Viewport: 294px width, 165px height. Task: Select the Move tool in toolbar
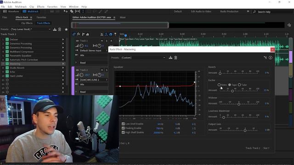65,11
